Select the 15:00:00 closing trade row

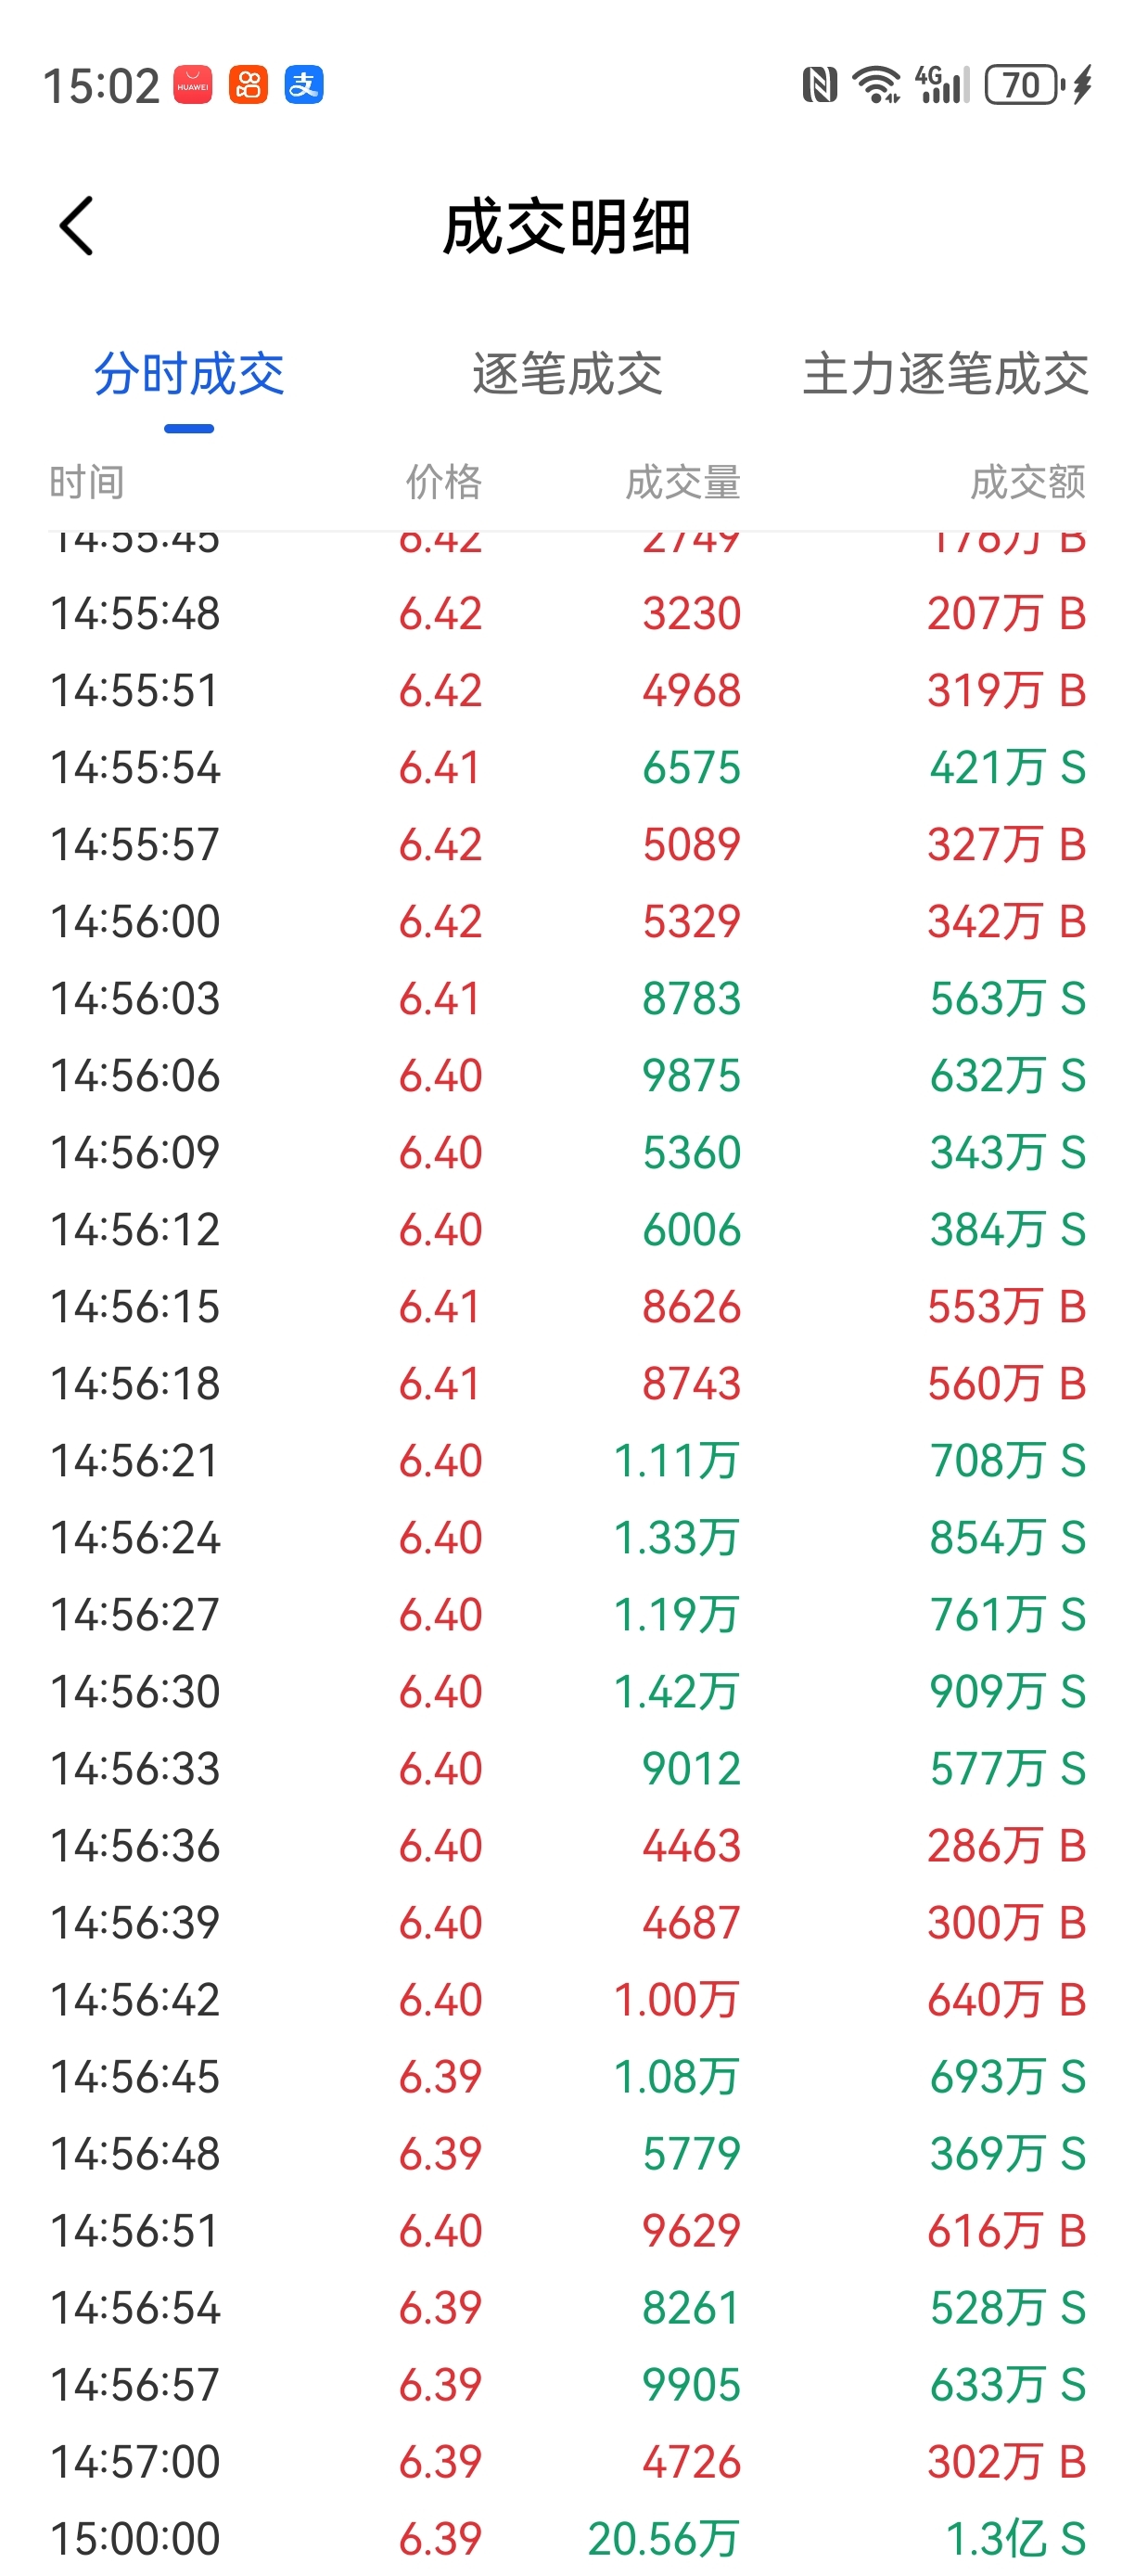point(567,2538)
